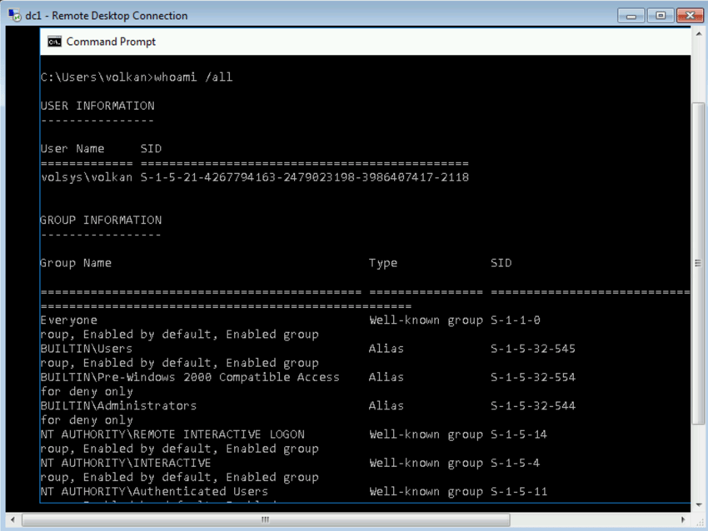
Task: Close the dc1 Remote Desktop session
Action: (690, 16)
